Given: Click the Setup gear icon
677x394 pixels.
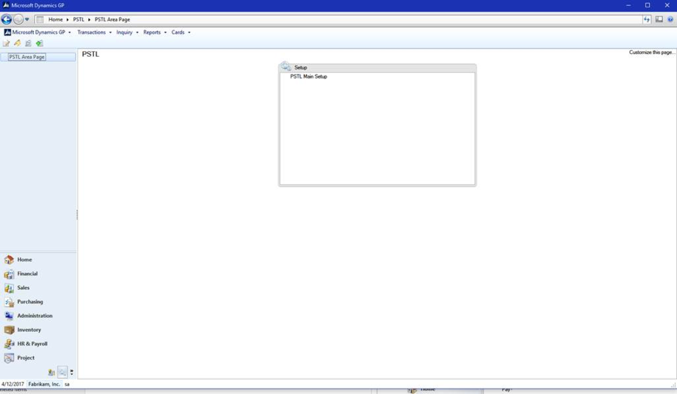Looking at the screenshot, I should pos(286,67).
